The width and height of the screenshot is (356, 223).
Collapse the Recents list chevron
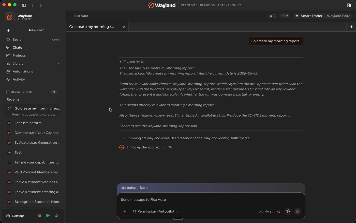54,100
